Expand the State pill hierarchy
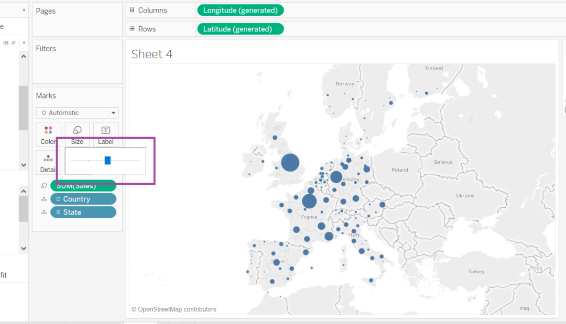Image resolution: width=566 pixels, height=324 pixels. coord(58,211)
